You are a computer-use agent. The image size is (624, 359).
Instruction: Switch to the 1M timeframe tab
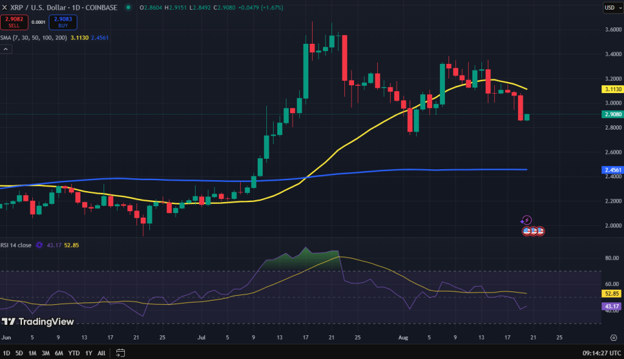pos(32,352)
